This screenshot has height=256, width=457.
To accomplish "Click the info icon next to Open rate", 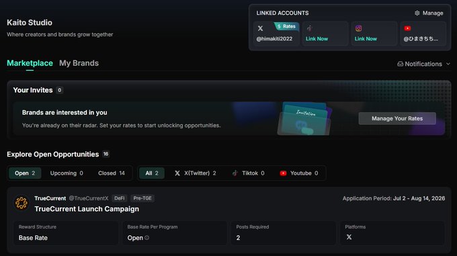I will (x=147, y=238).
